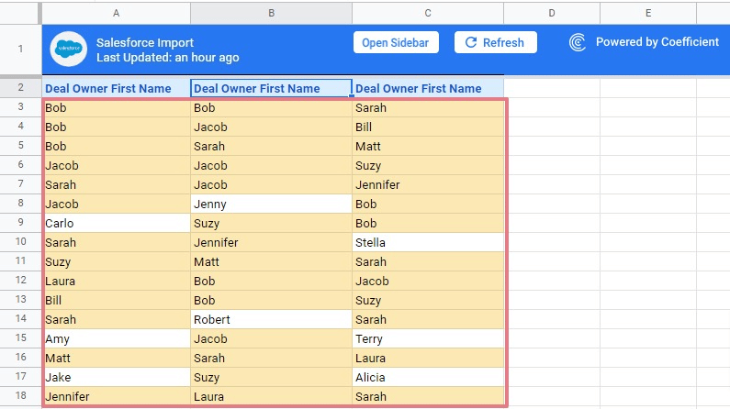This screenshot has height=409, width=730.
Task: Select the Jenny cell in column B
Action: (271, 204)
